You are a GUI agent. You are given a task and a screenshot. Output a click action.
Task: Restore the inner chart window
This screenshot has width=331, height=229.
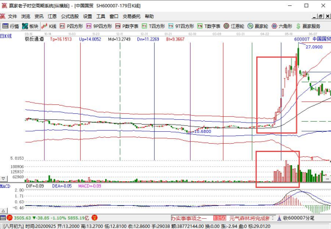pos(320,16)
